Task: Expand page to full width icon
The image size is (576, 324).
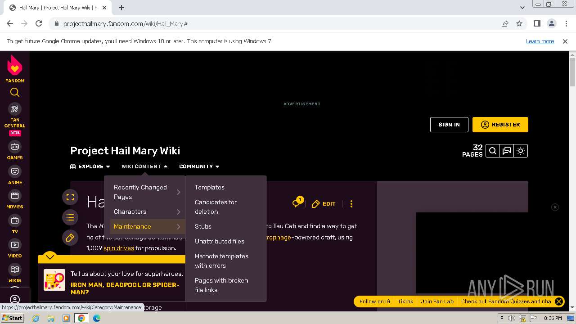Action: [x=70, y=197]
